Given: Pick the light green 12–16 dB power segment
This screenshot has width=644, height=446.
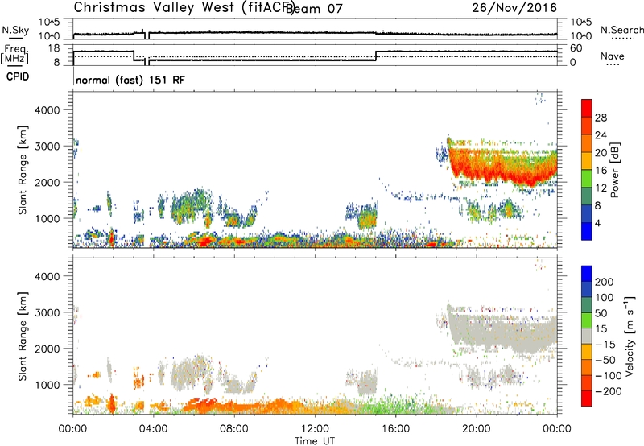Looking at the screenshot, I should pyautogui.click(x=587, y=179).
